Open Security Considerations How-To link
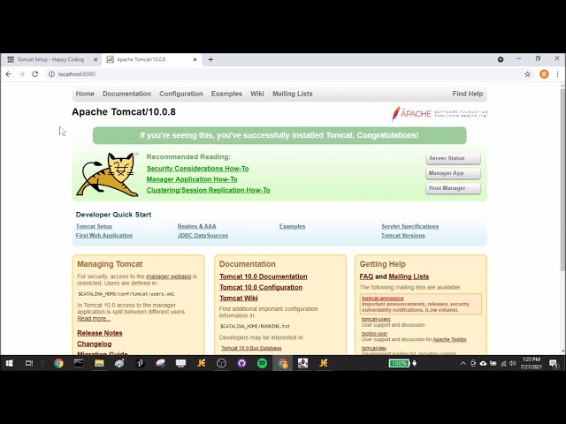The height and width of the screenshot is (424, 566). pyautogui.click(x=197, y=169)
